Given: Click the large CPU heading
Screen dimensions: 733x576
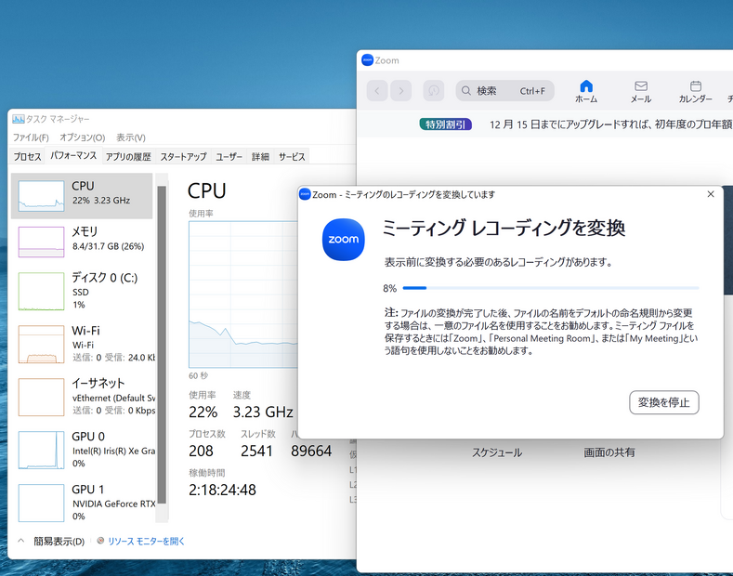Looking at the screenshot, I should coord(206,190).
